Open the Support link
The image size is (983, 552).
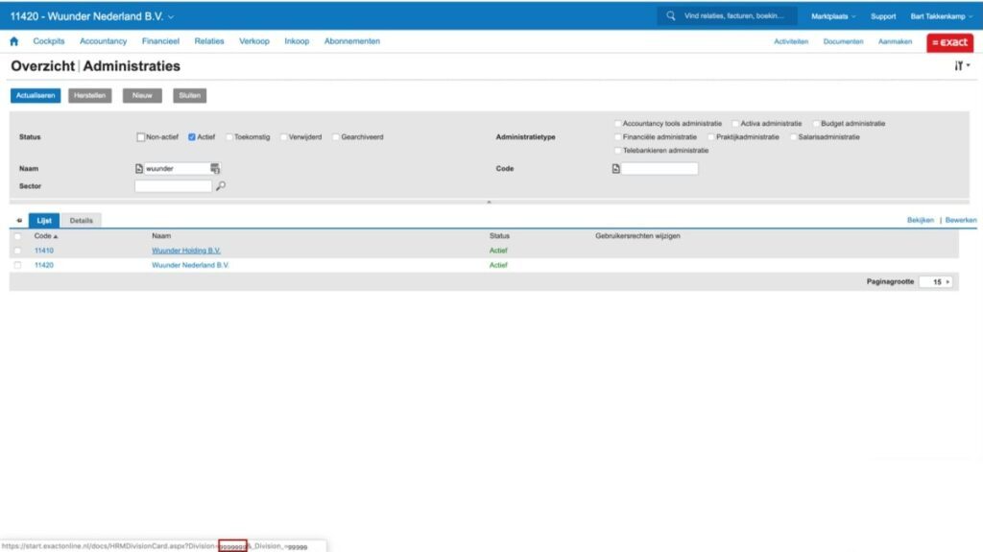[x=883, y=16]
